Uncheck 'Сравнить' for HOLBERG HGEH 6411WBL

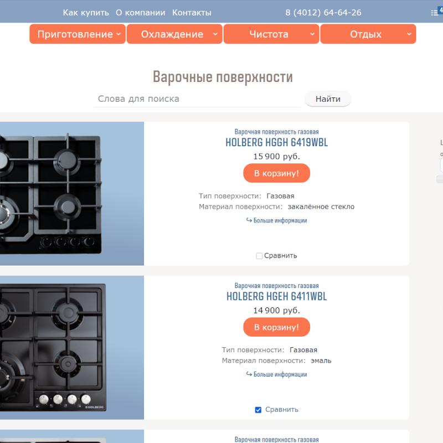(x=258, y=410)
